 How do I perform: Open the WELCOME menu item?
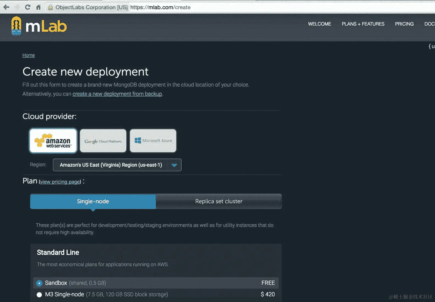pyautogui.click(x=320, y=24)
